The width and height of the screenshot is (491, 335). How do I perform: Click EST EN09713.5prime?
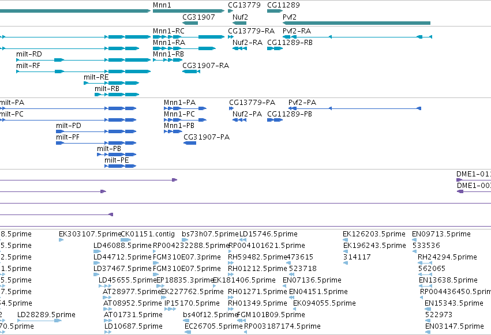(441, 234)
